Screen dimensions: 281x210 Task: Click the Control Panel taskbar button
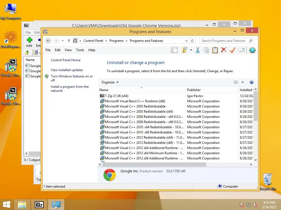coord(56,205)
